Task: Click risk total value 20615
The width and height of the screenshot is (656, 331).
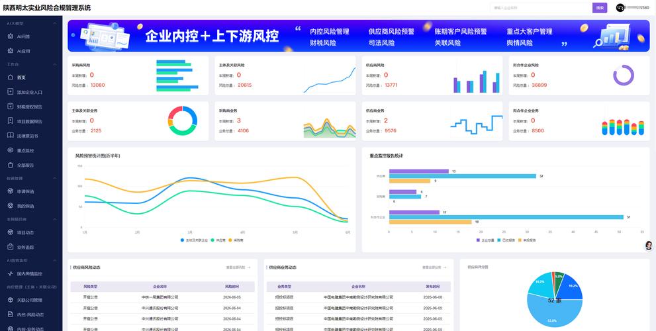Action: (245, 85)
